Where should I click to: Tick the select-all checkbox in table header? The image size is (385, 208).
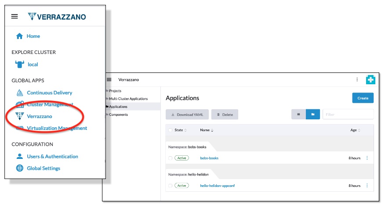click(x=170, y=130)
